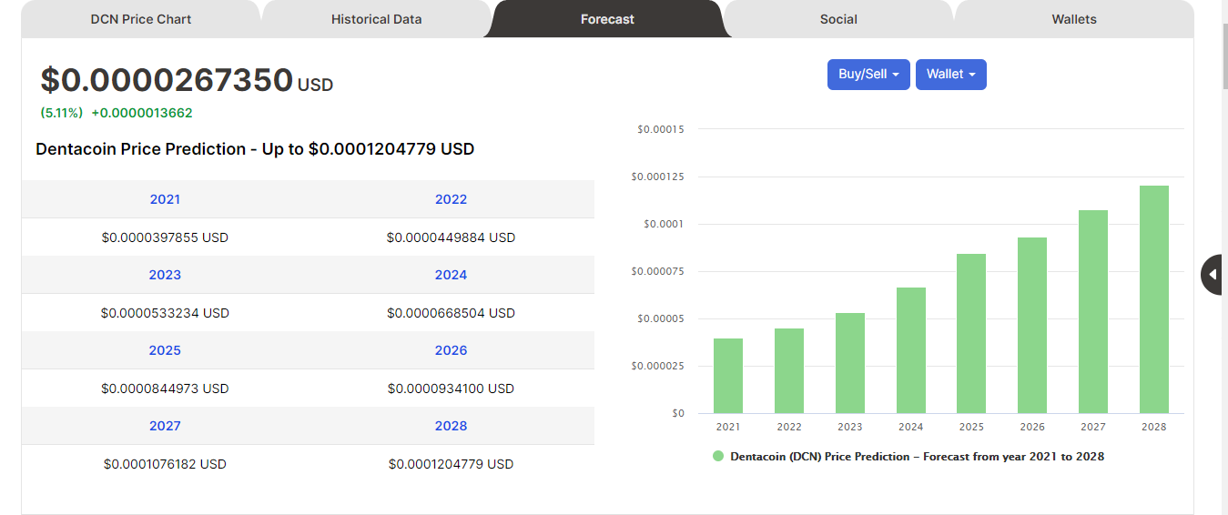The width and height of the screenshot is (1228, 515).
Task: Click the $0.00005 y-axis label
Action: (x=662, y=318)
